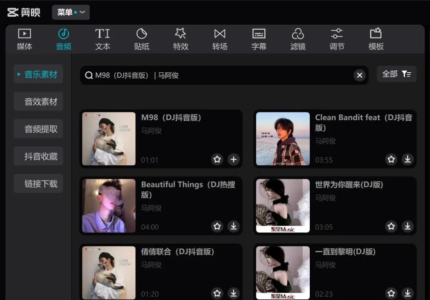Open the 调节 (Adjust) panel

click(x=336, y=39)
